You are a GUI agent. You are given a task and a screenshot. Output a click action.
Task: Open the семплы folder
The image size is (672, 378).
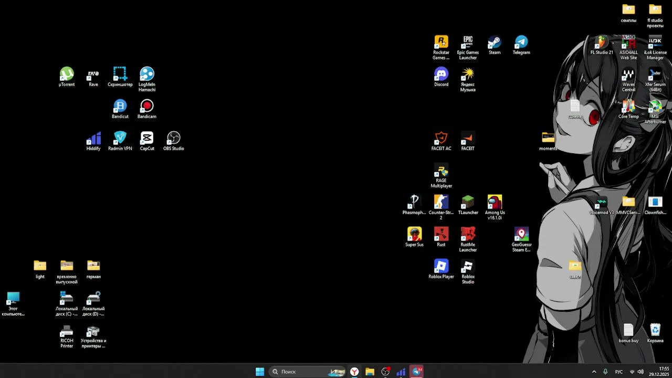[x=628, y=13]
